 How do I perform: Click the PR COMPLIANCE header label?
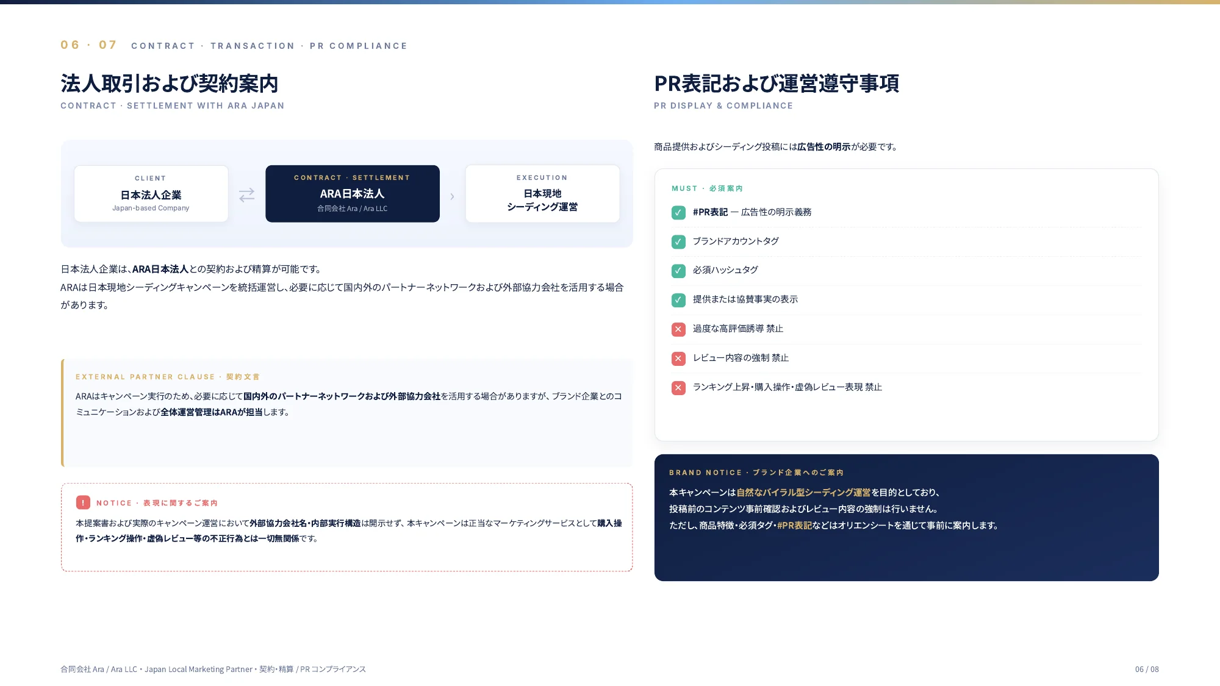[359, 46]
